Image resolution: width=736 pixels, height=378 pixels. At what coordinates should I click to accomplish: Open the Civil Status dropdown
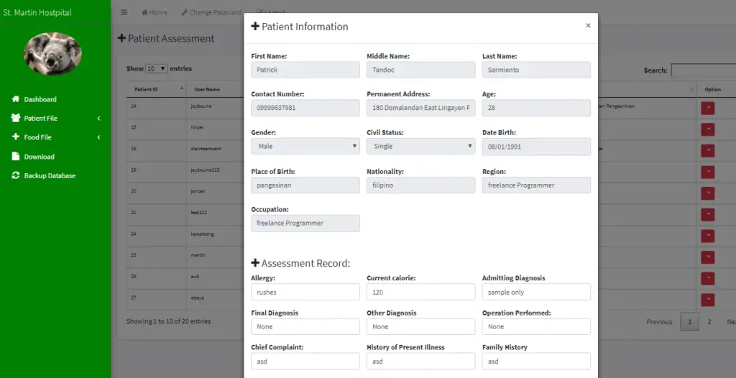(421, 146)
